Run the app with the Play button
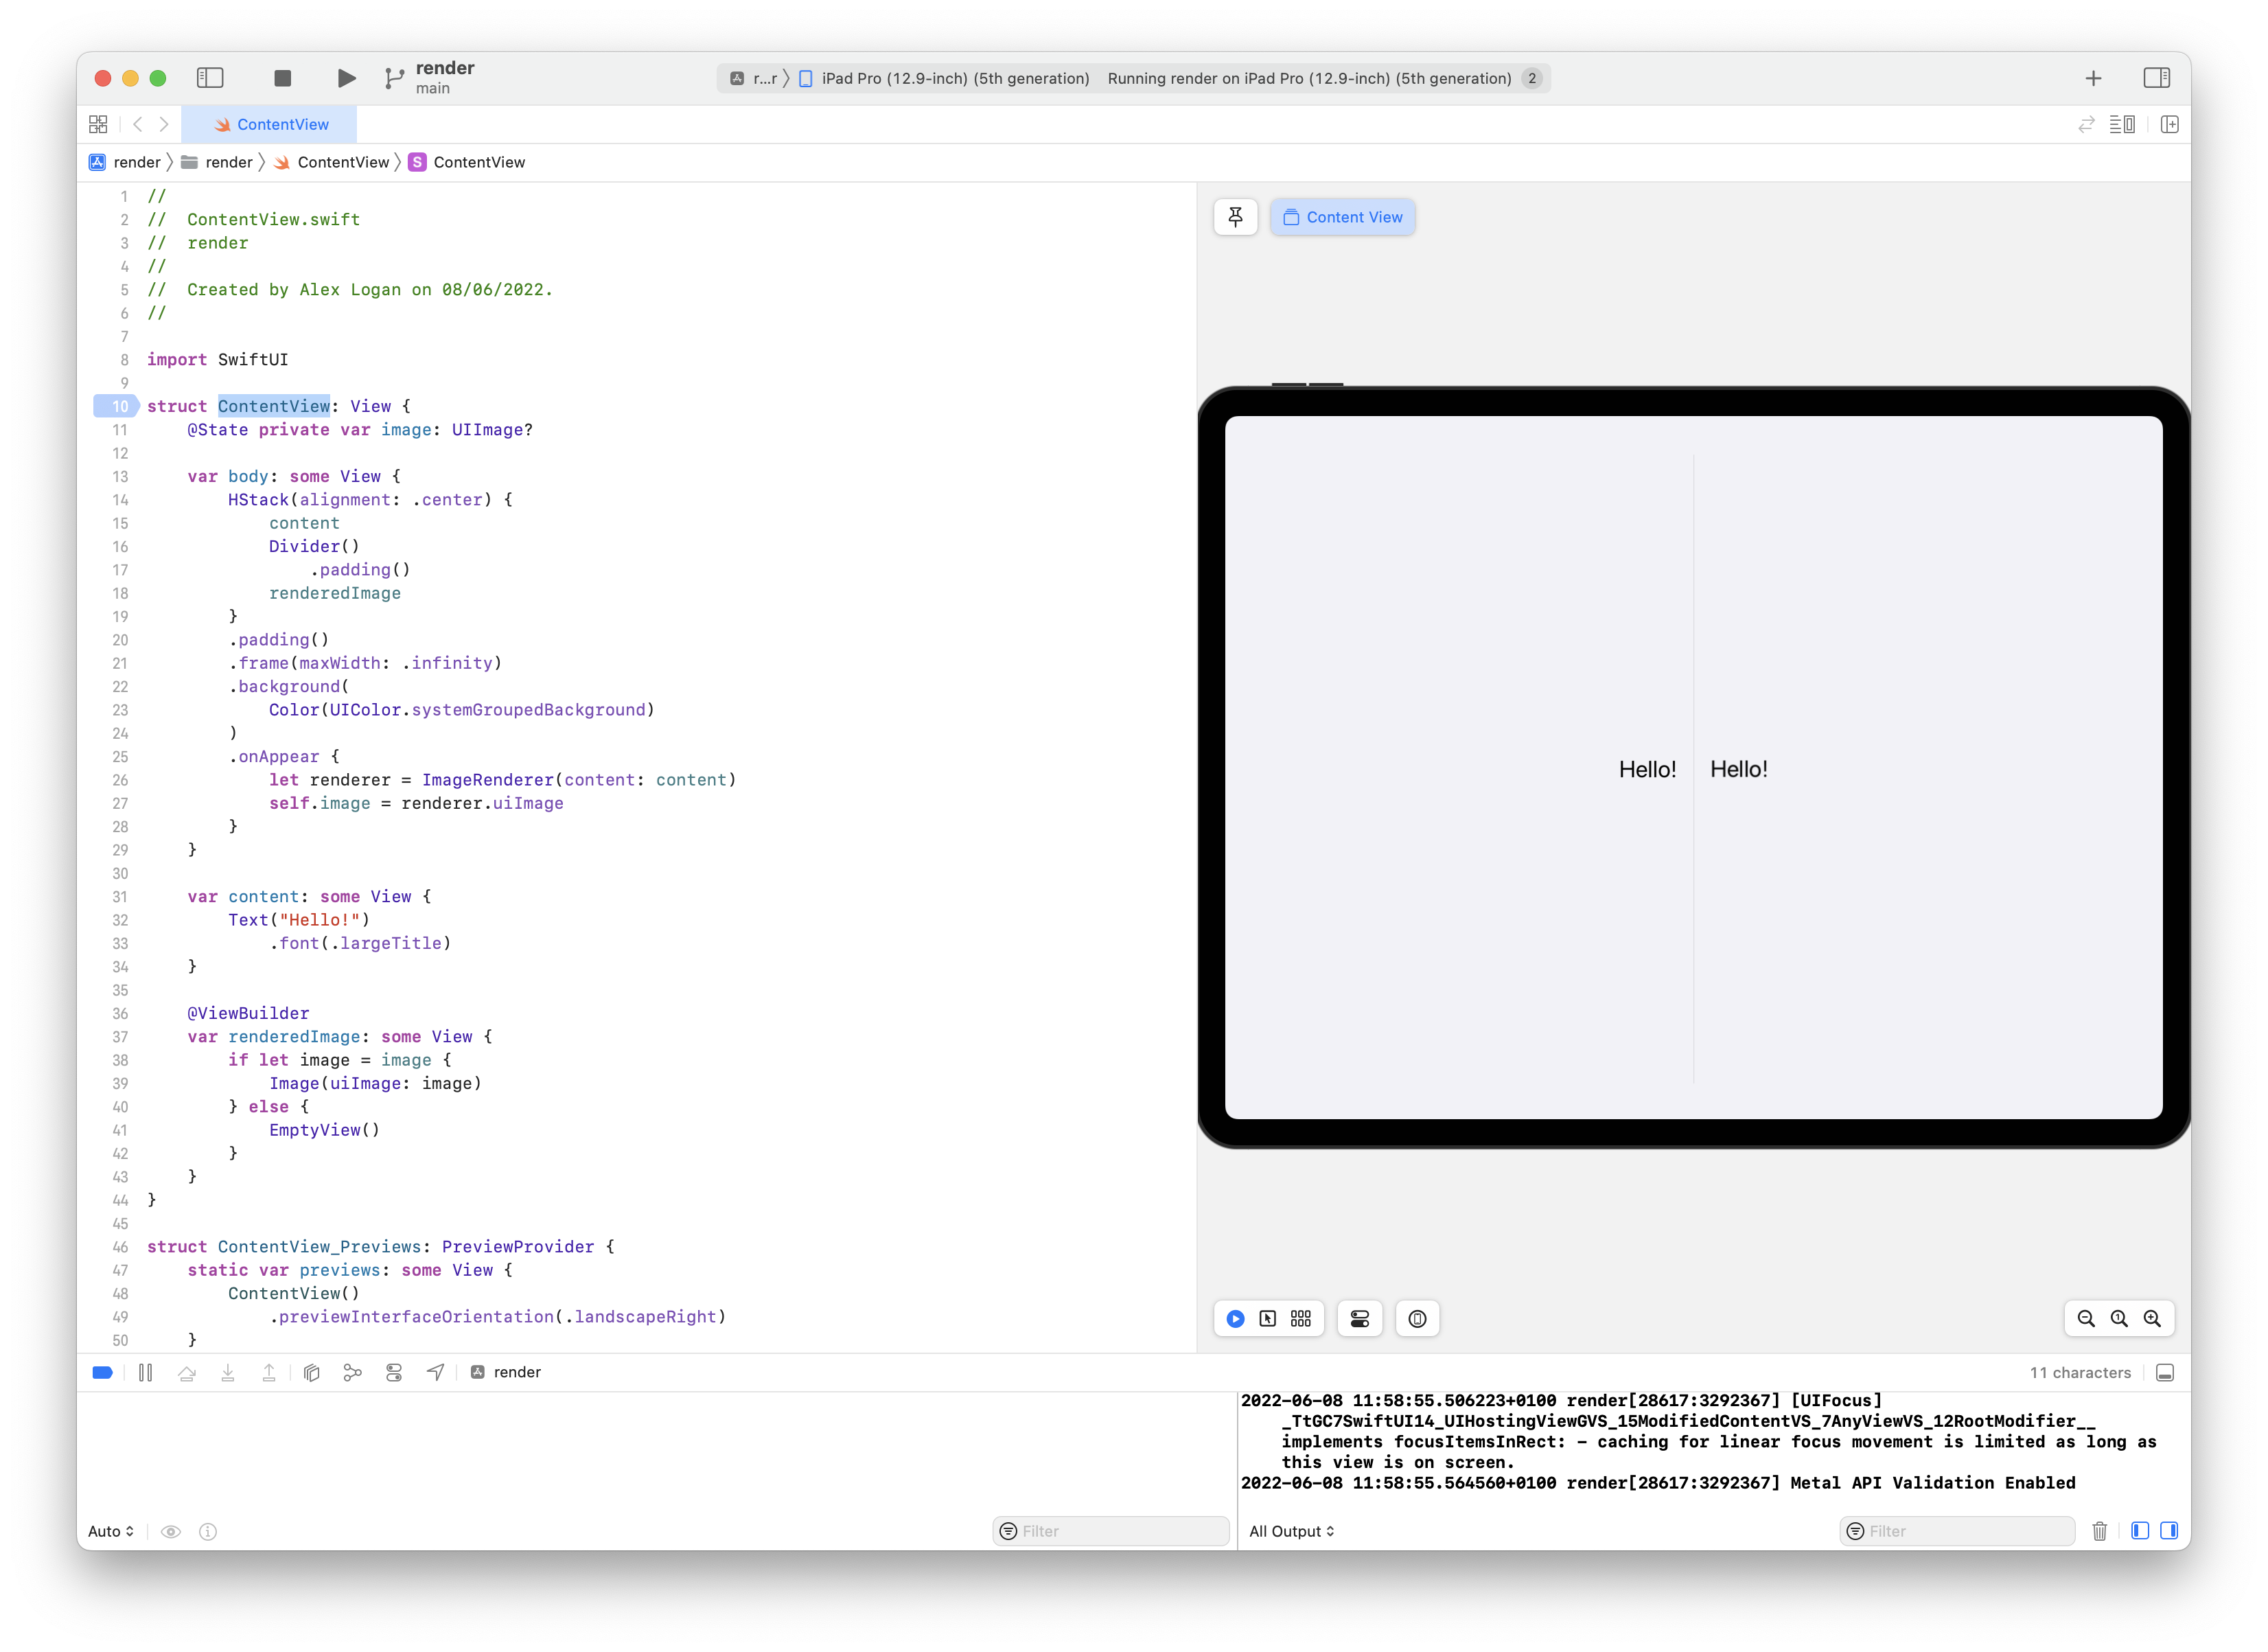This screenshot has width=2268, height=1652. pos(346,78)
